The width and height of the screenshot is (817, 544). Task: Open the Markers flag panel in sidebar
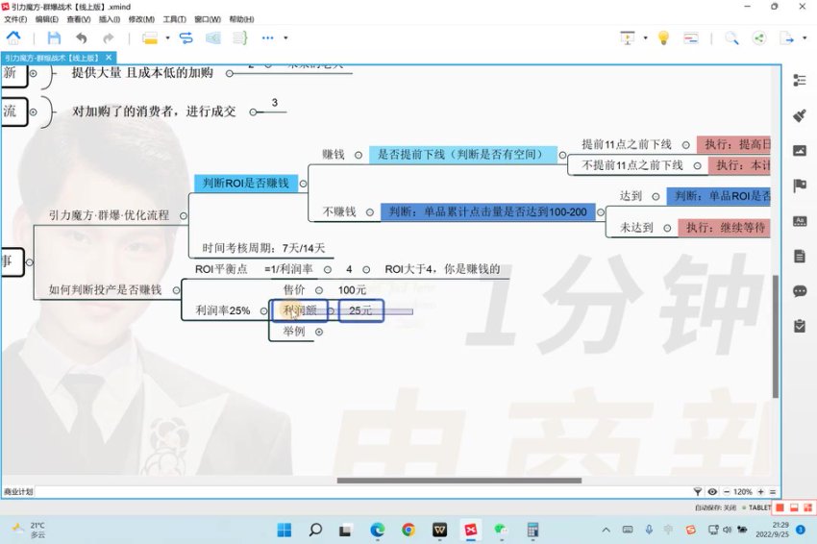pyautogui.click(x=799, y=185)
